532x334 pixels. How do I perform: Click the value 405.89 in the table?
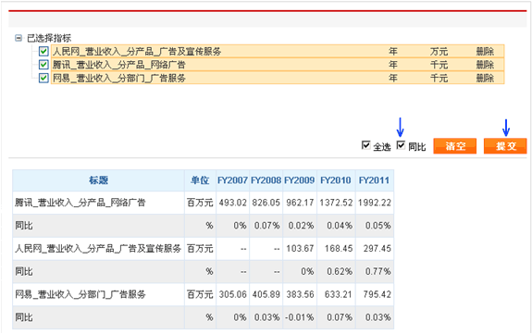point(266,294)
